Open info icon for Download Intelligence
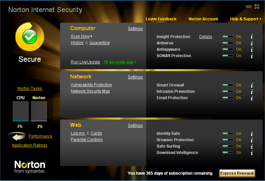The height and width of the screenshot is (181, 265). (x=252, y=153)
